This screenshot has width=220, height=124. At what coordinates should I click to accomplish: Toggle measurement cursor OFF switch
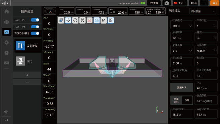coord(187,100)
